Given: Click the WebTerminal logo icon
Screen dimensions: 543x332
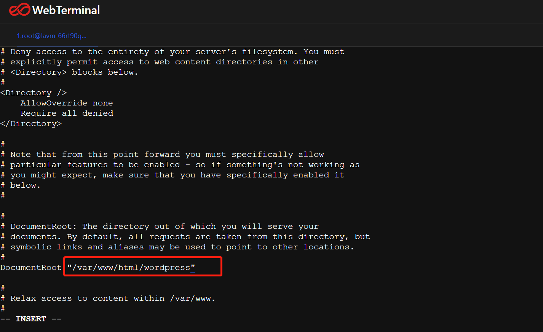Looking at the screenshot, I should (19, 10).
